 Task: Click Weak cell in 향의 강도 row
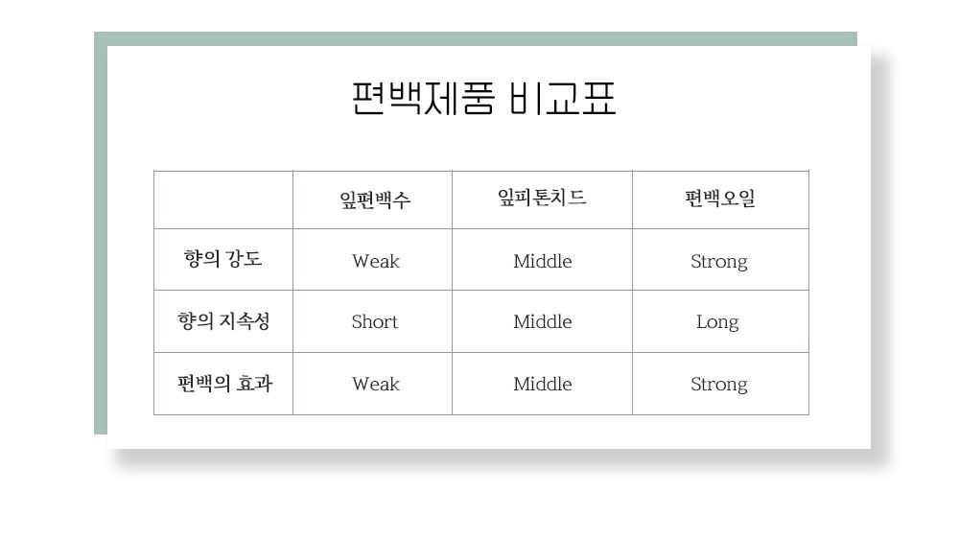372,259
